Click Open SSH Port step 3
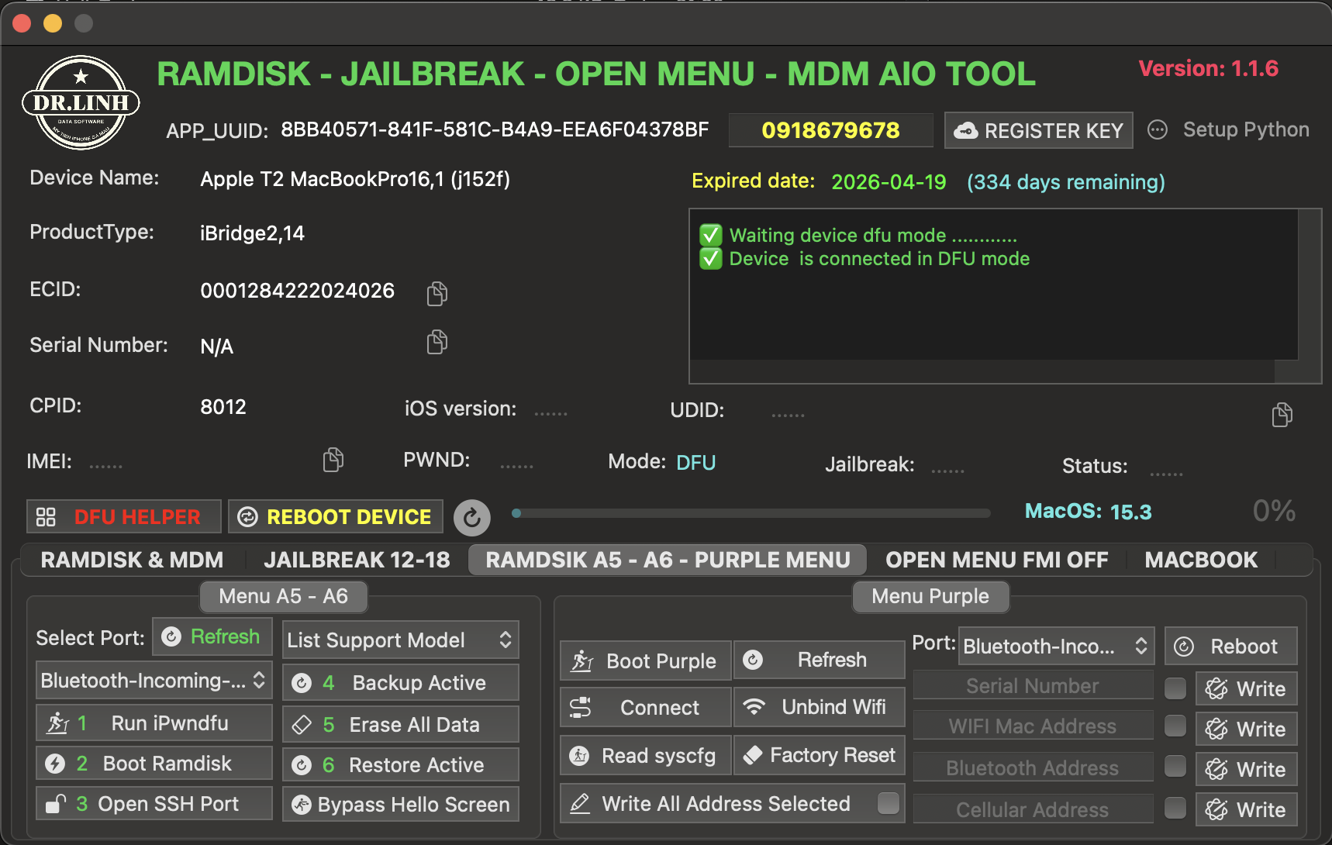Viewport: 1332px width, 845px height. point(154,804)
